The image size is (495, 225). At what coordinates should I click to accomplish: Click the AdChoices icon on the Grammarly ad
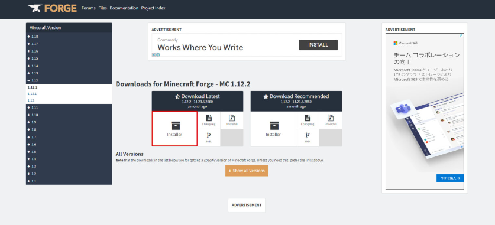[x=158, y=54]
